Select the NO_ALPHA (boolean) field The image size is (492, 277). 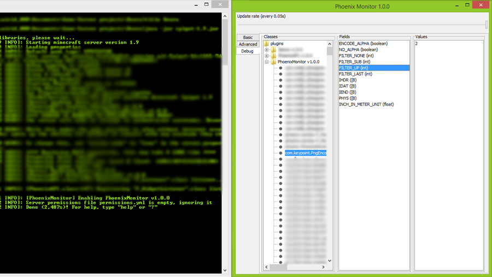point(374,50)
